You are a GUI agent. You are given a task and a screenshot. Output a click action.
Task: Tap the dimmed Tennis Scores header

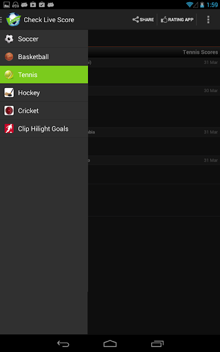click(x=200, y=52)
